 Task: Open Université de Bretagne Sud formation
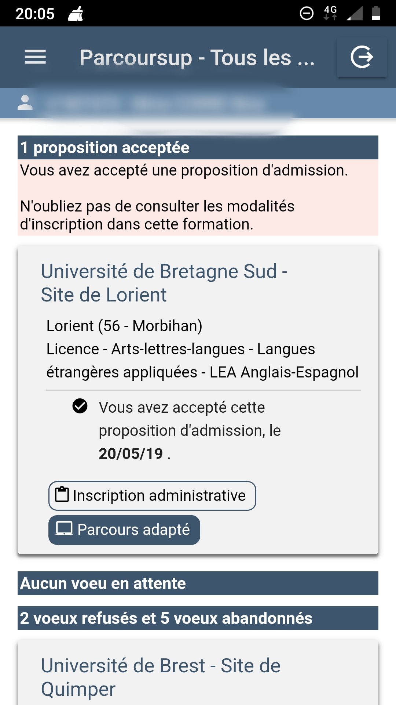click(164, 283)
